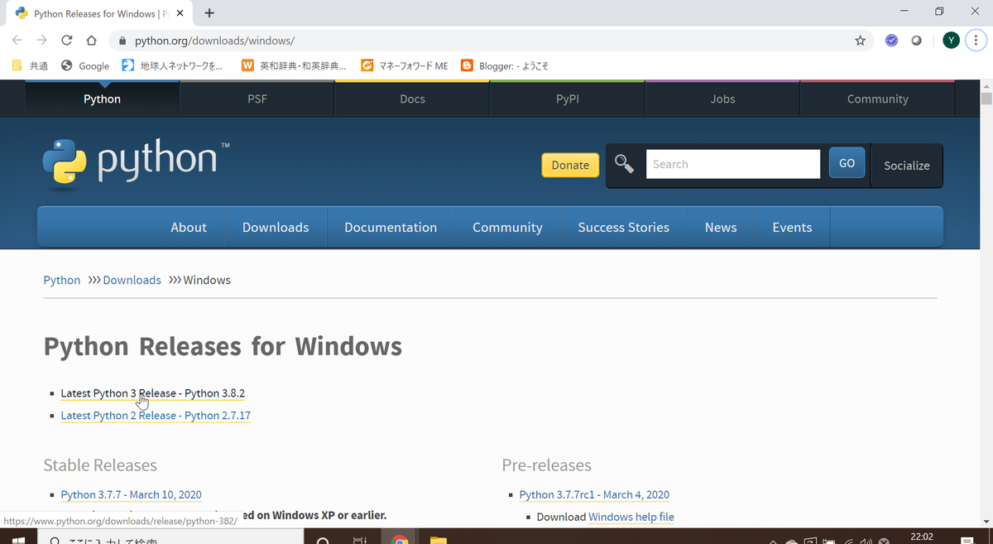Bookmark this page with the star icon
The image size is (993, 544).
click(860, 40)
